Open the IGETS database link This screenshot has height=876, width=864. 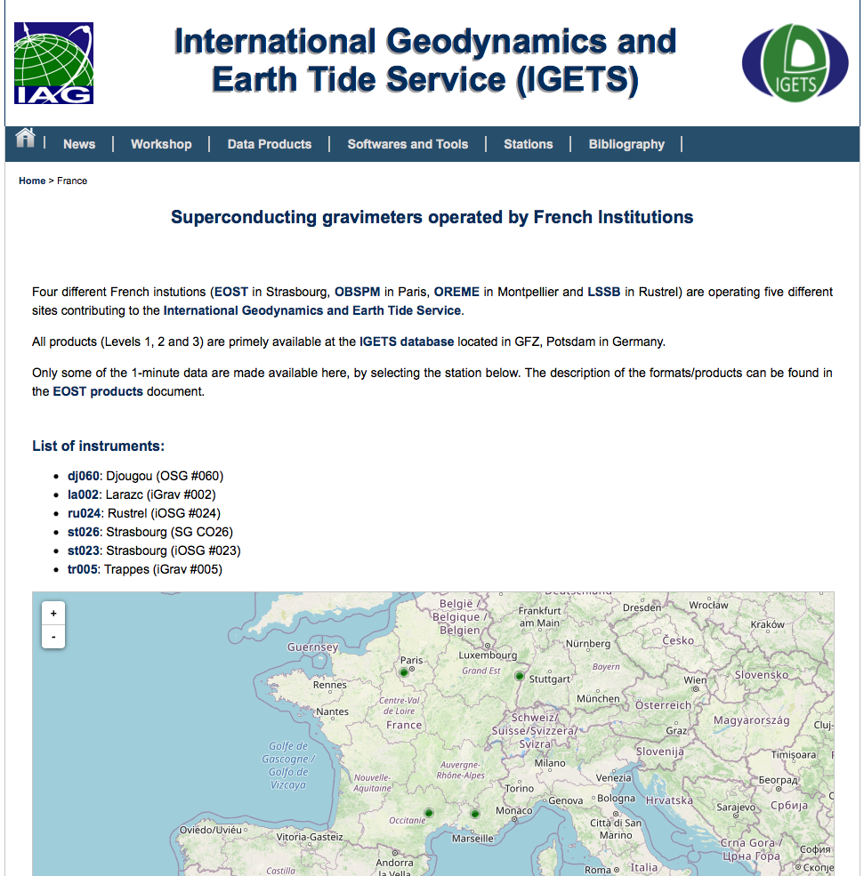[x=407, y=342]
